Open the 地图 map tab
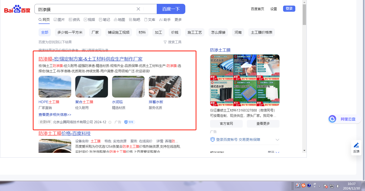The height and width of the screenshot is (191, 365). point(119,20)
